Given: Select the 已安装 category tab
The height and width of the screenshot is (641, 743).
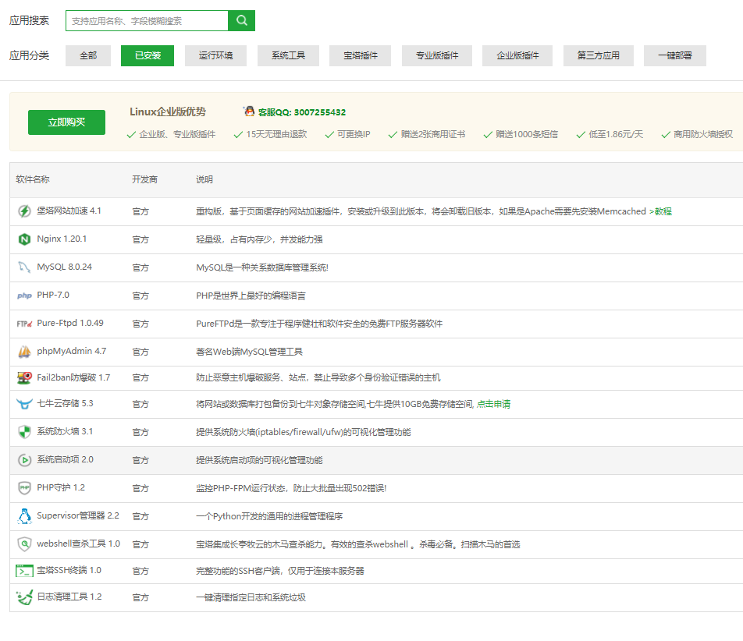Looking at the screenshot, I should click(x=148, y=55).
